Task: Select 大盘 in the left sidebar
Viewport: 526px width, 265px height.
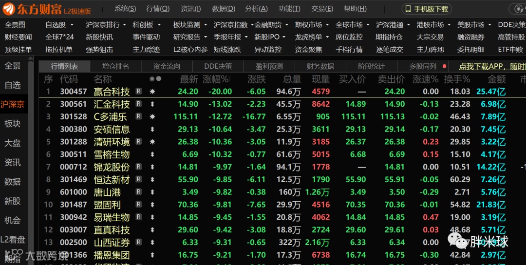Action: coord(12,143)
